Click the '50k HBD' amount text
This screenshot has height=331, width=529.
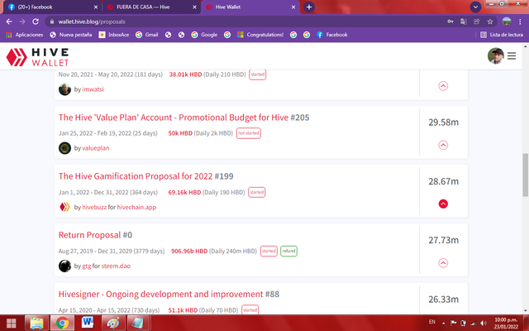pos(180,133)
